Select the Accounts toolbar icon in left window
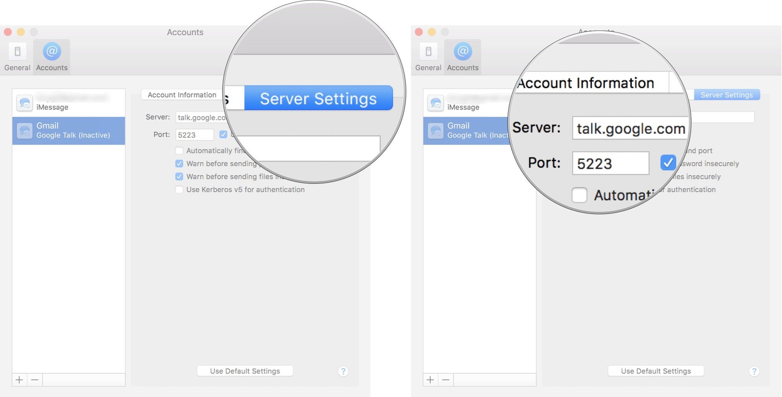This screenshot has width=782, height=397. 52,57
